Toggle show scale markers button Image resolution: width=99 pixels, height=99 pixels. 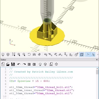93,55
